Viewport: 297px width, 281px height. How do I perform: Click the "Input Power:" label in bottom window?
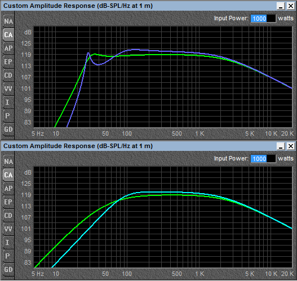[231, 158]
